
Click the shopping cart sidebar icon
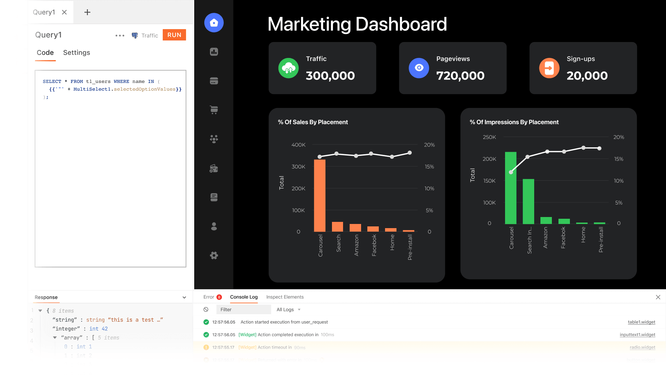pyautogui.click(x=214, y=110)
